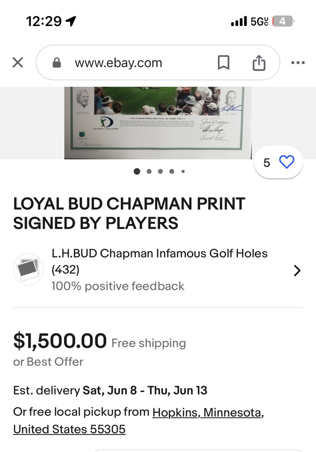Open the three-dot browser menu
The width and height of the screenshot is (316, 452).
tap(298, 62)
